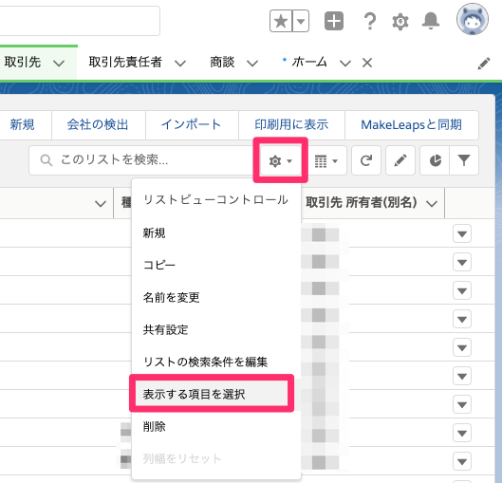Select 新規 from list view menu
The height and width of the screenshot is (483, 502).
216,233
